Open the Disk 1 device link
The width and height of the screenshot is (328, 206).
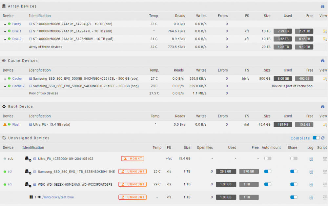17,31
